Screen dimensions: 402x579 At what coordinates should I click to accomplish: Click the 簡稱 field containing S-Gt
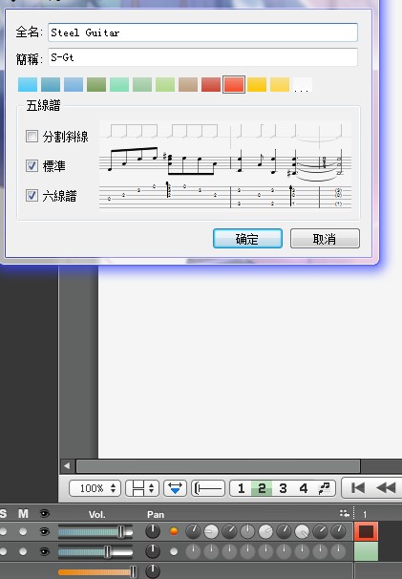click(x=202, y=57)
